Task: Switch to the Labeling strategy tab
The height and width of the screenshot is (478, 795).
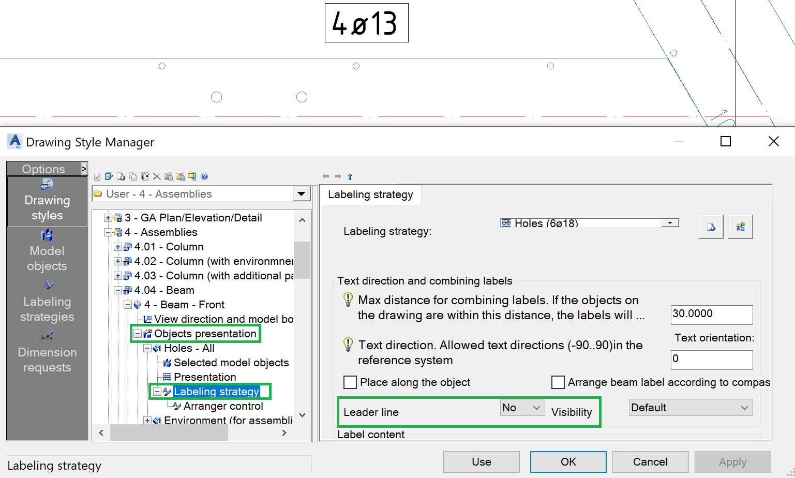Action: (370, 195)
